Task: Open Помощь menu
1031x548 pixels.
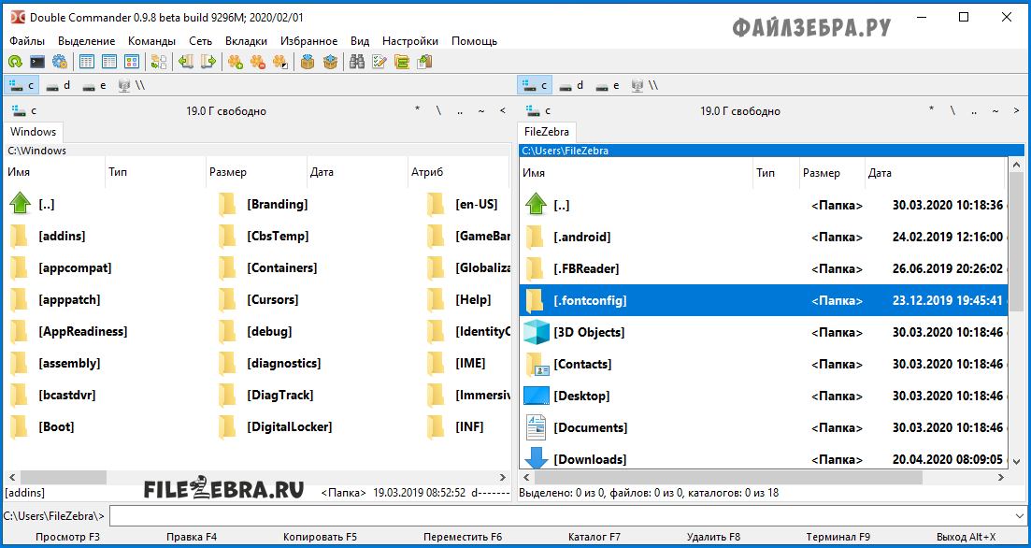Action: pyautogui.click(x=474, y=41)
